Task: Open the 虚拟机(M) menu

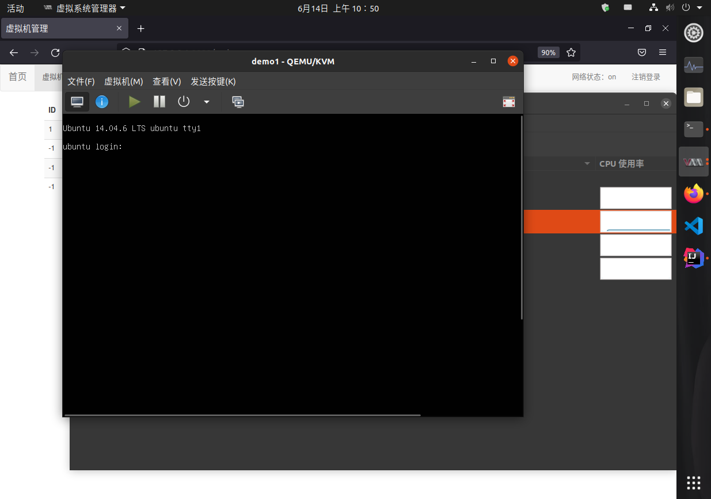Action: click(124, 82)
